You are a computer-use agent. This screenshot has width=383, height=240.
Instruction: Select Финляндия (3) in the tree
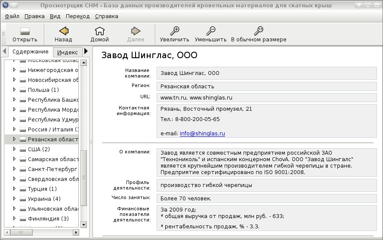click(x=48, y=219)
